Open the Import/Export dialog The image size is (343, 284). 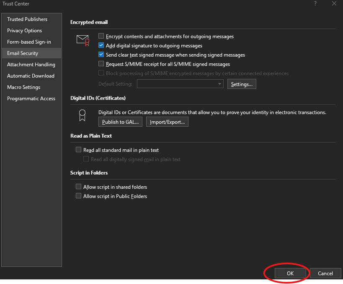coord(167,122)
